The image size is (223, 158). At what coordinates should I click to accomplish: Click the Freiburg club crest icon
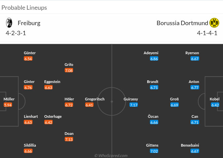pyautogui.click(x=9, y=23)
